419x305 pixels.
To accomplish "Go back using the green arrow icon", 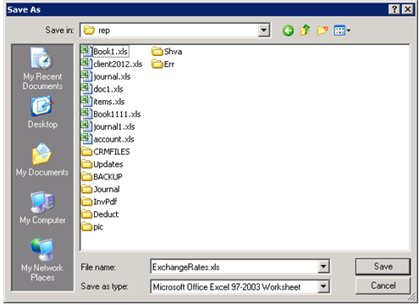I will (x=288, y=30).
